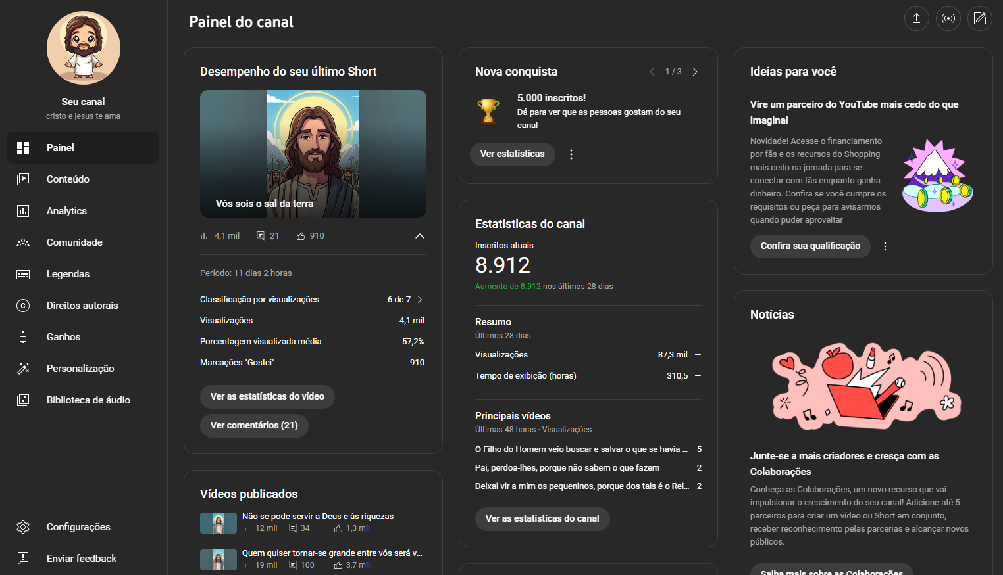Open the Direitos autorais menu item
Screen dimensions: 1003x575
(x=84, y=306)
